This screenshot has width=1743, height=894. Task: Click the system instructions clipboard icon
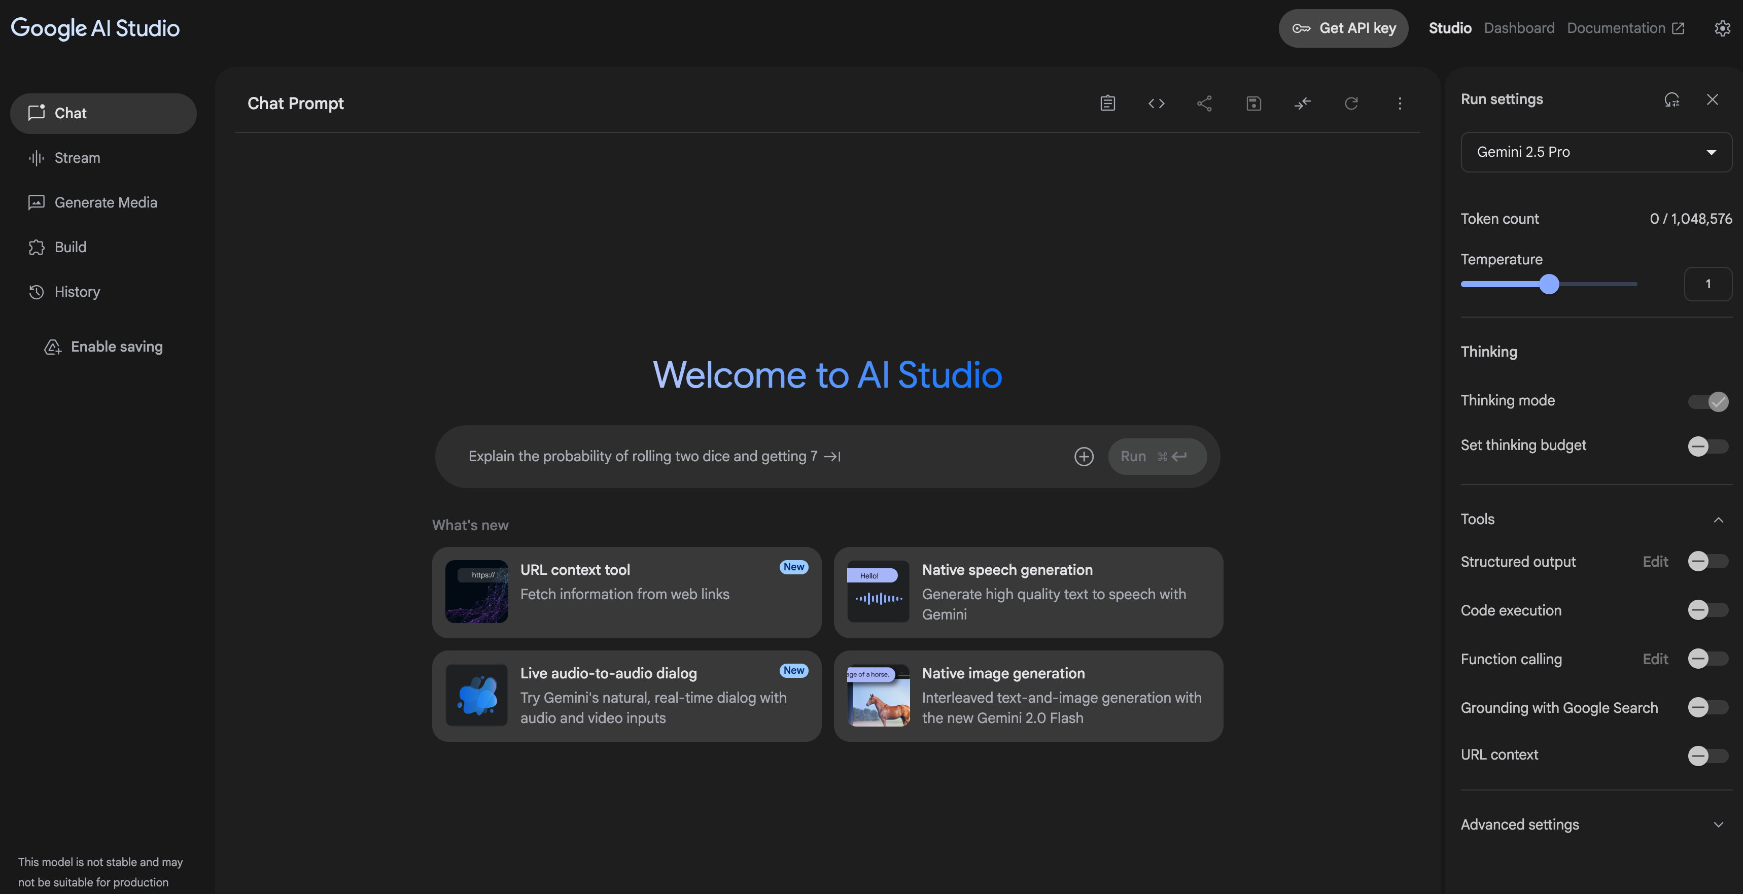(x=1108, y=103)
